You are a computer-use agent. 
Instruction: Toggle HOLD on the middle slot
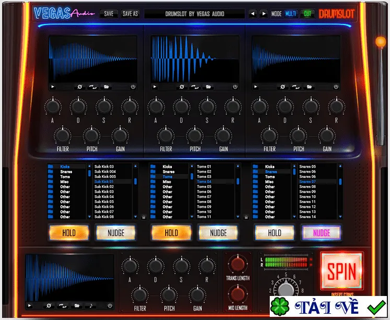pyautogui.click(x=171, y=233)
